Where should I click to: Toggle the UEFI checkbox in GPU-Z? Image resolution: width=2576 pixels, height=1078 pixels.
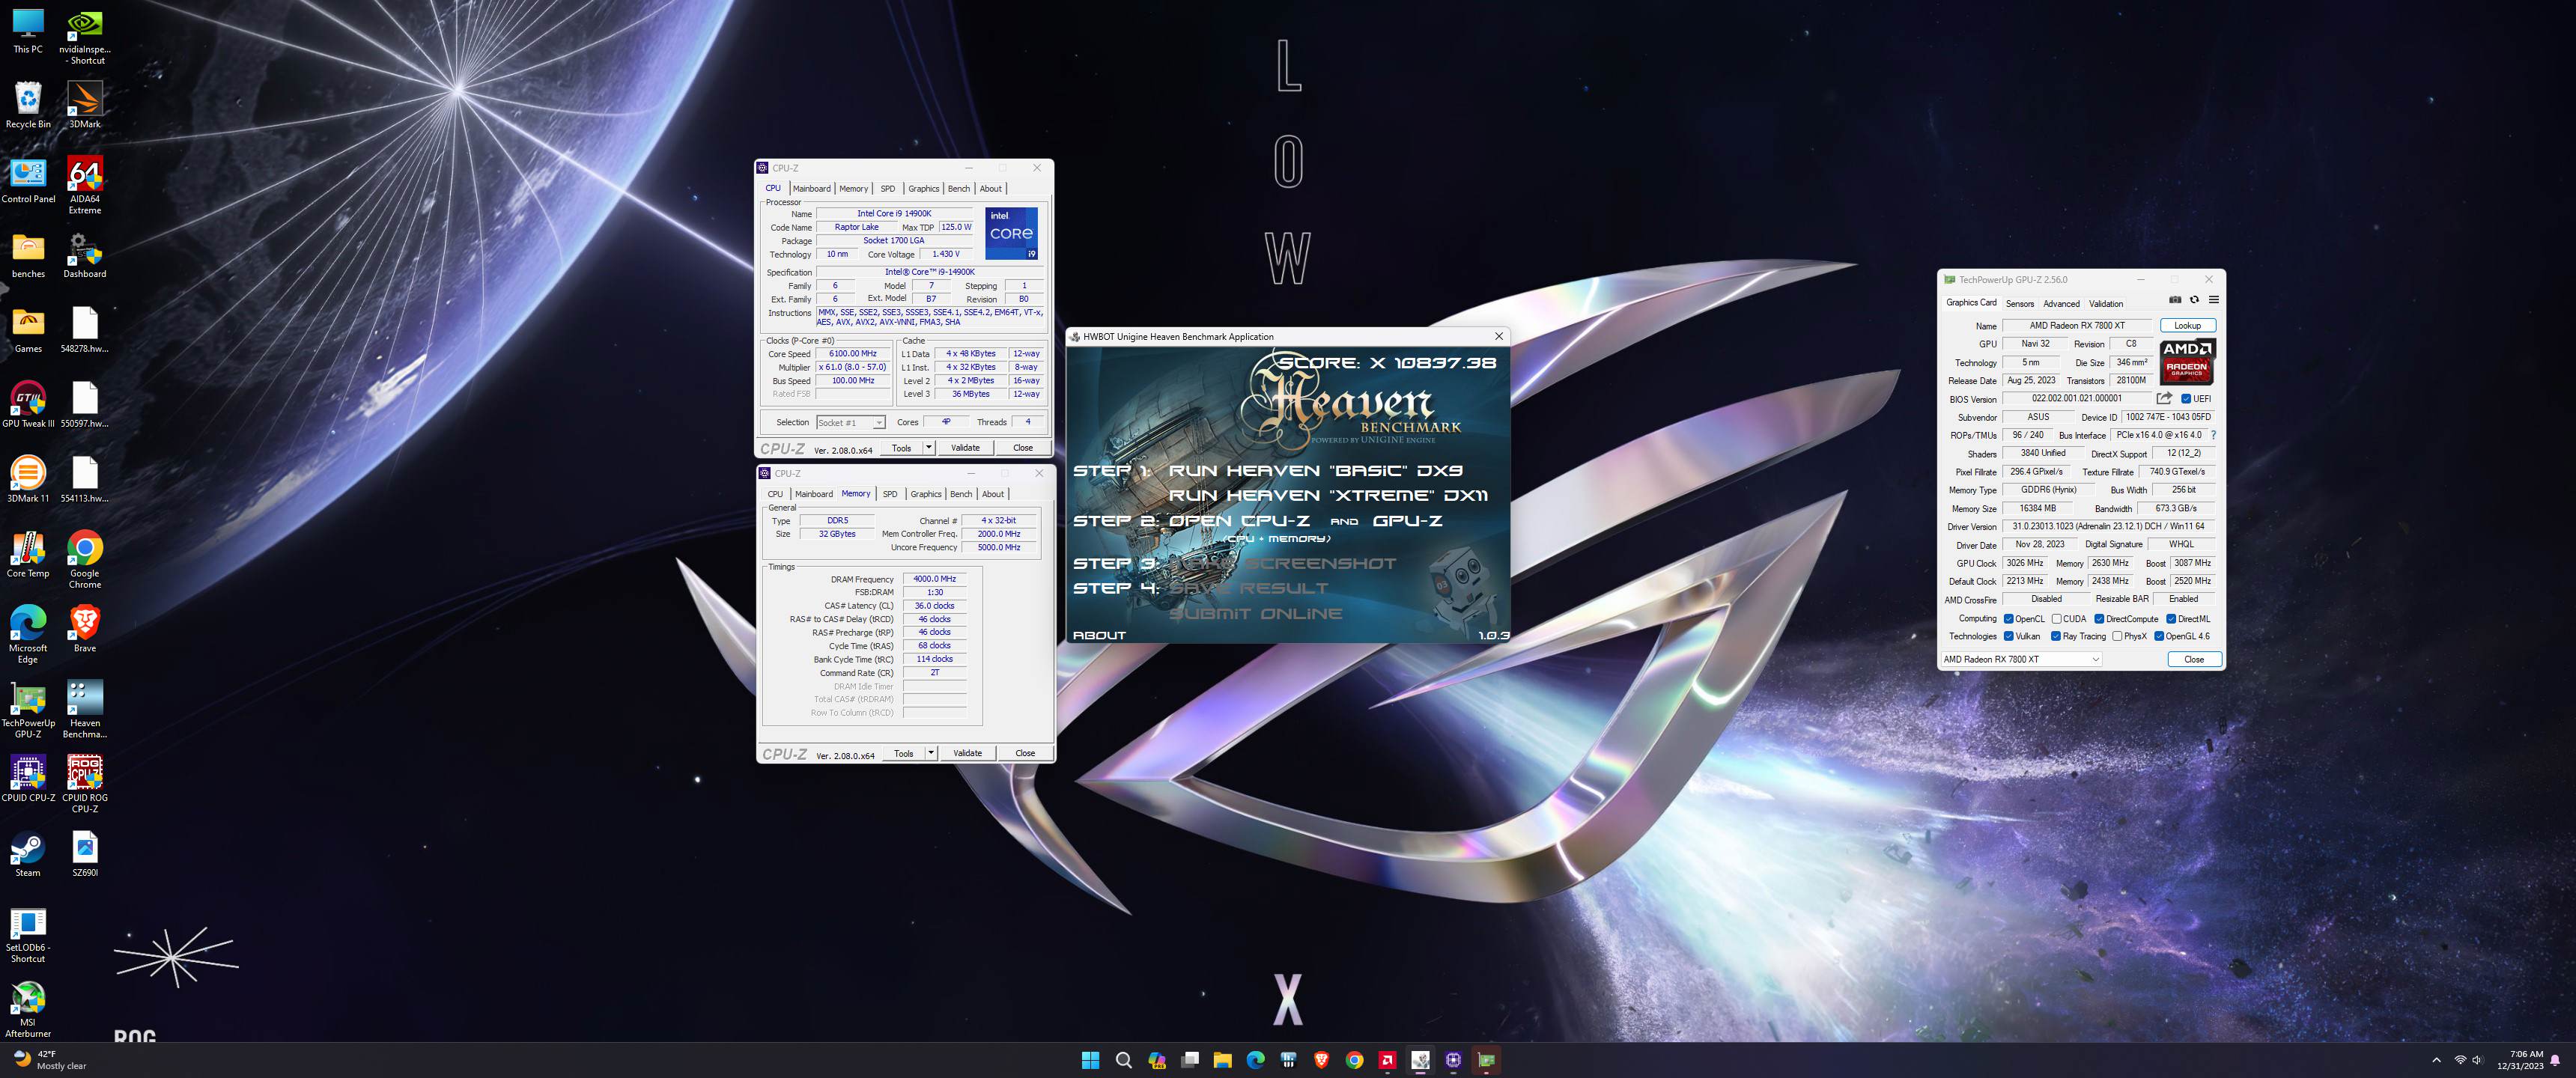[2186, 398]
